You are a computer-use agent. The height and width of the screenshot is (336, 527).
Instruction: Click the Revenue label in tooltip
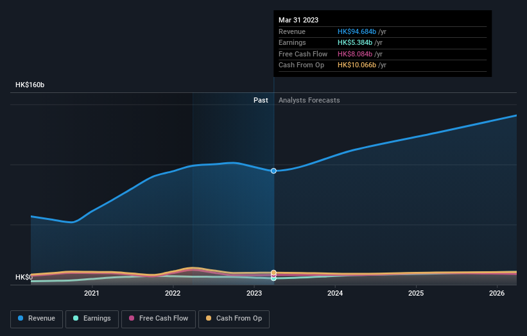(x=292, y=31)
